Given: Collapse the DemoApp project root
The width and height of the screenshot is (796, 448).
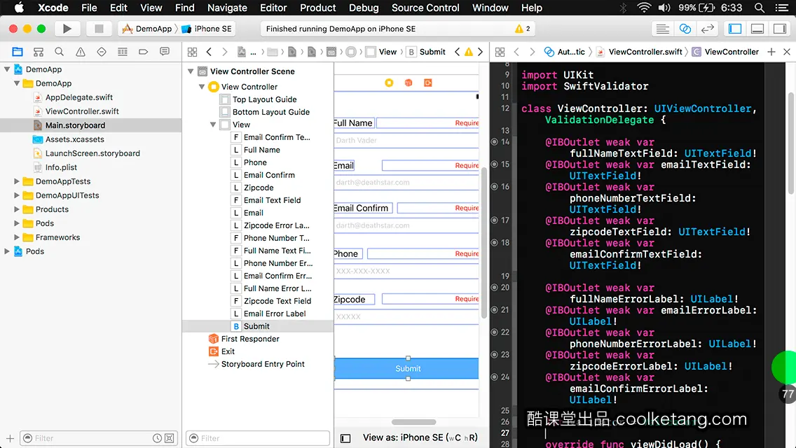Looking at the screenshot, I should [x=7, y=69].
